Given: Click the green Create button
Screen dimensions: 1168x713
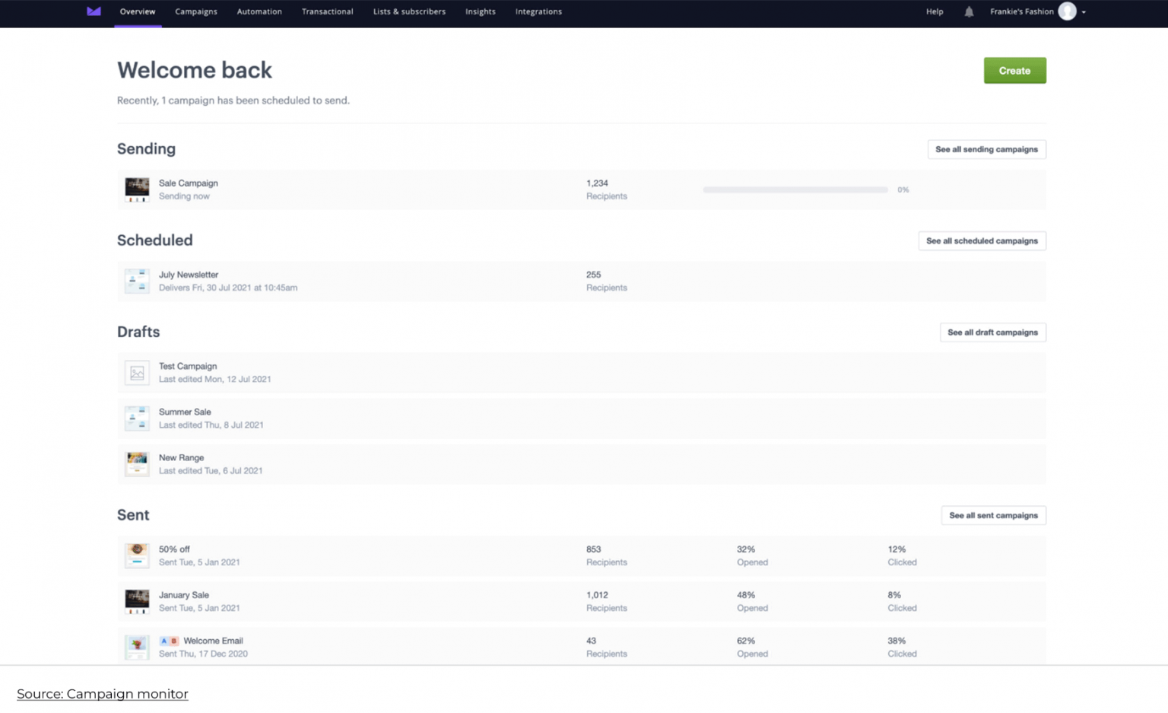Looking at the screenshot, I should click(1014, 70).
